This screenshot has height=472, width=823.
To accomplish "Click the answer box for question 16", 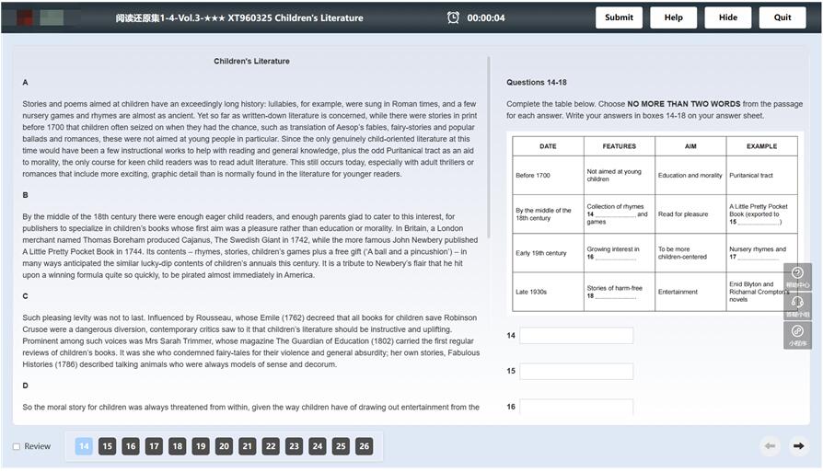I will [x=576, y=407].
